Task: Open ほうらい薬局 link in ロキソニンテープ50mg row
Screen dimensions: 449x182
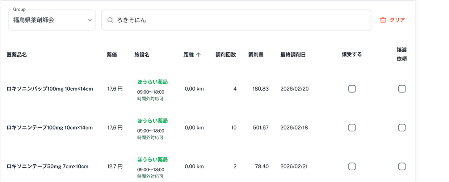Action: click(153, 160)
